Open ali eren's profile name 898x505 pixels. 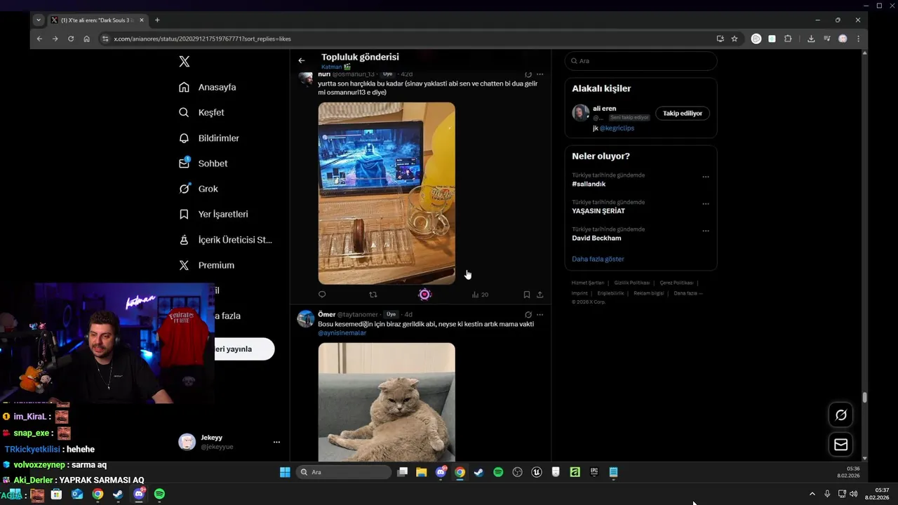tap(604, 109)
